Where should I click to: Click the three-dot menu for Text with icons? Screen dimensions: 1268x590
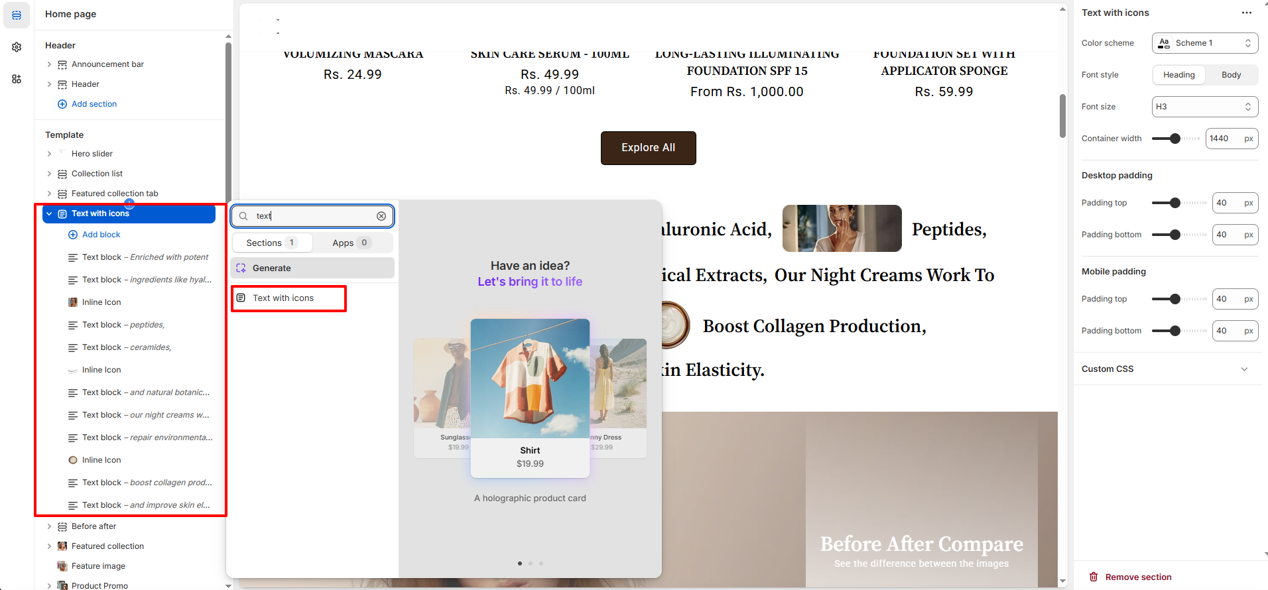point(1246,13)
